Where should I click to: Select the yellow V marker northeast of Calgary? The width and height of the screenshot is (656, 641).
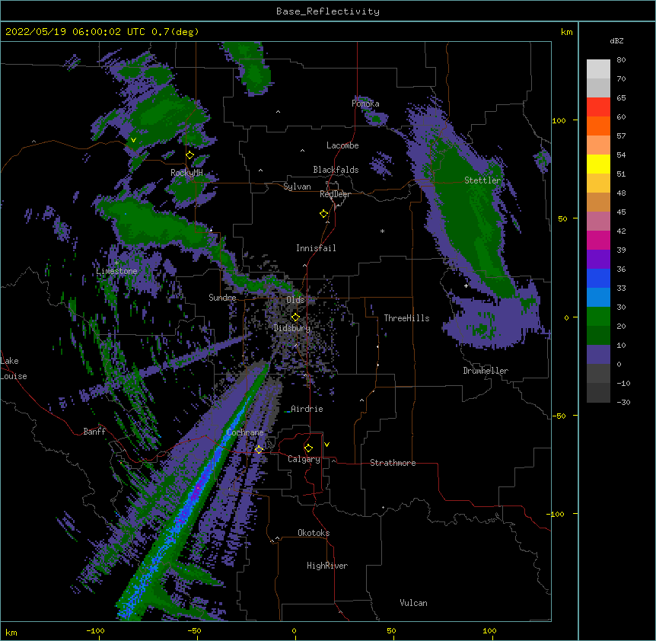point(326,445)
